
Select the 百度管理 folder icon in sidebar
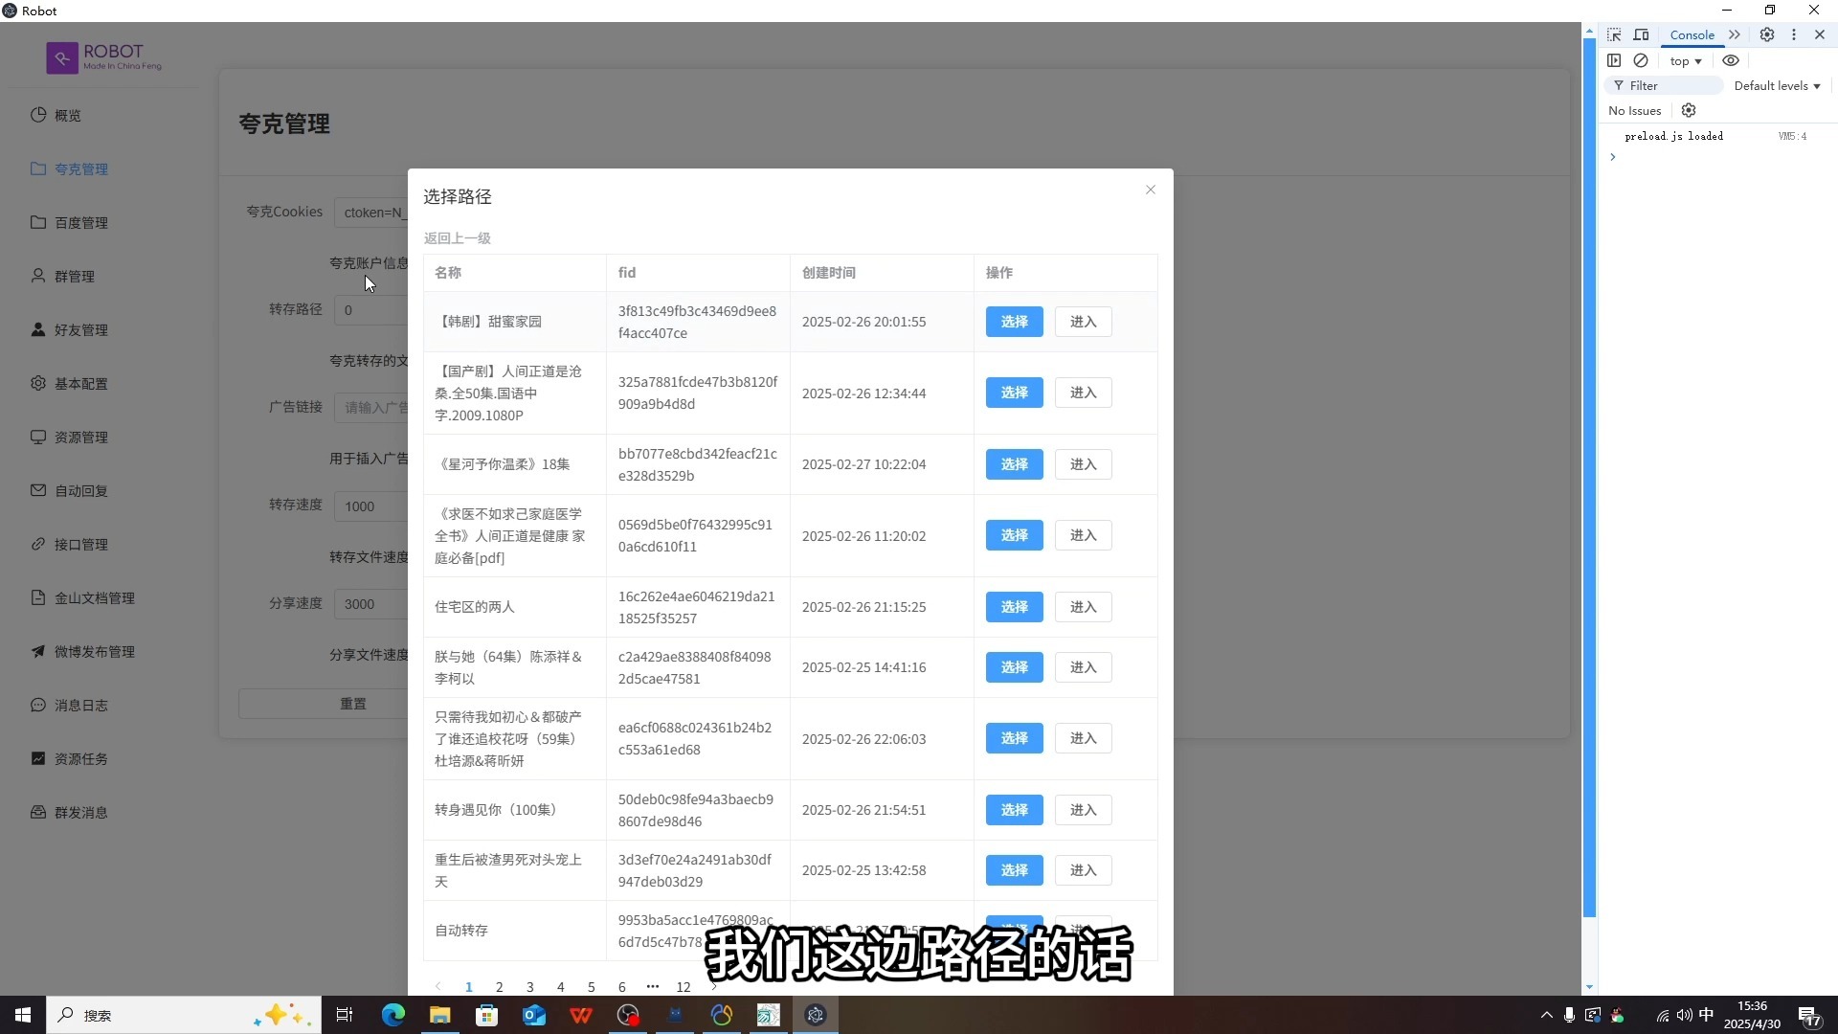38,222
